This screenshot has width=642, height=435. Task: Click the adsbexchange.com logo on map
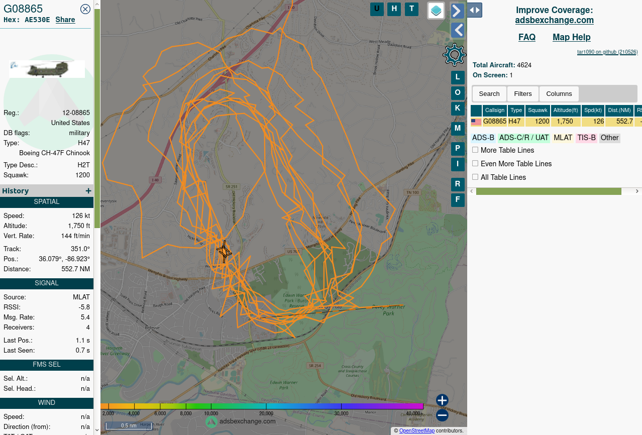click(x=241, y=421)
